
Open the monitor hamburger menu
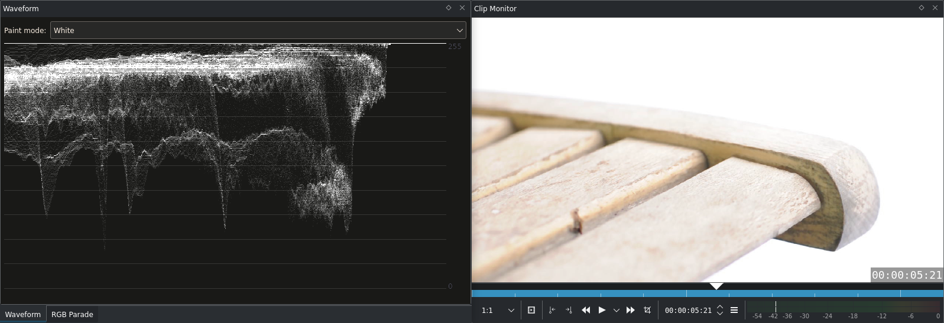click(x=734, y=310)
